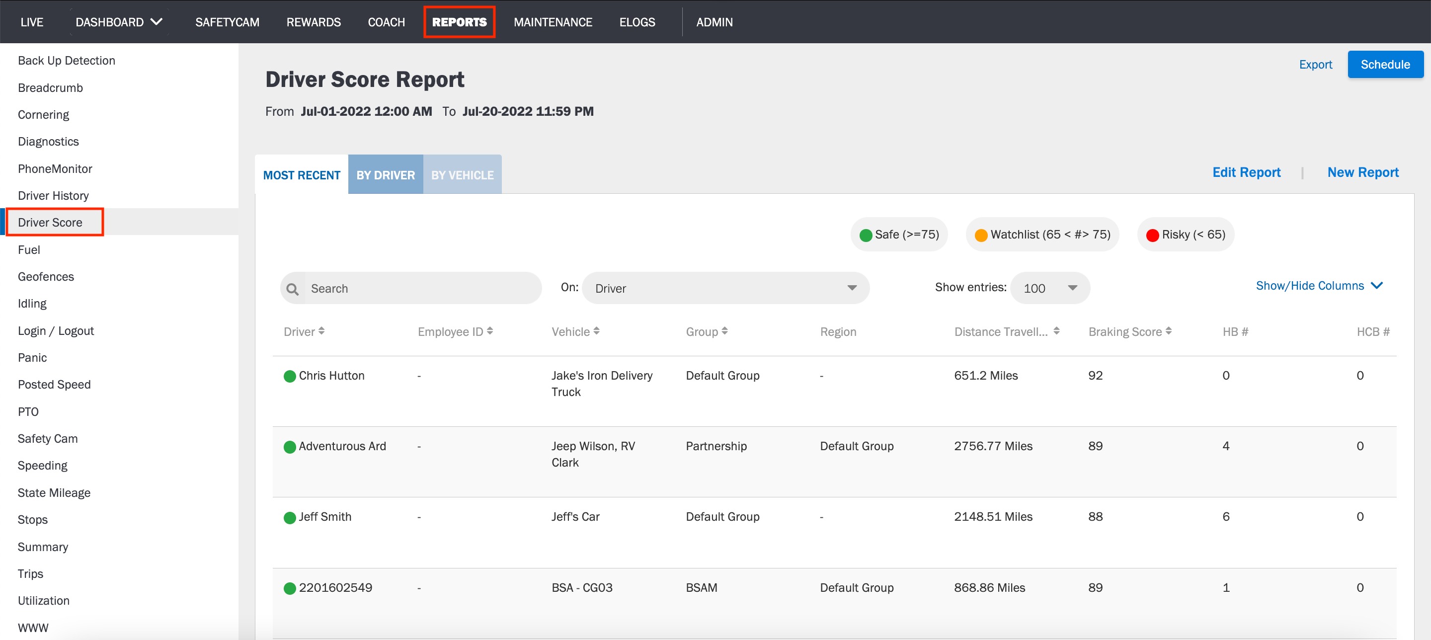Sort by Group column arrows
The image size is (1431, 640).
tap(724, 331)
